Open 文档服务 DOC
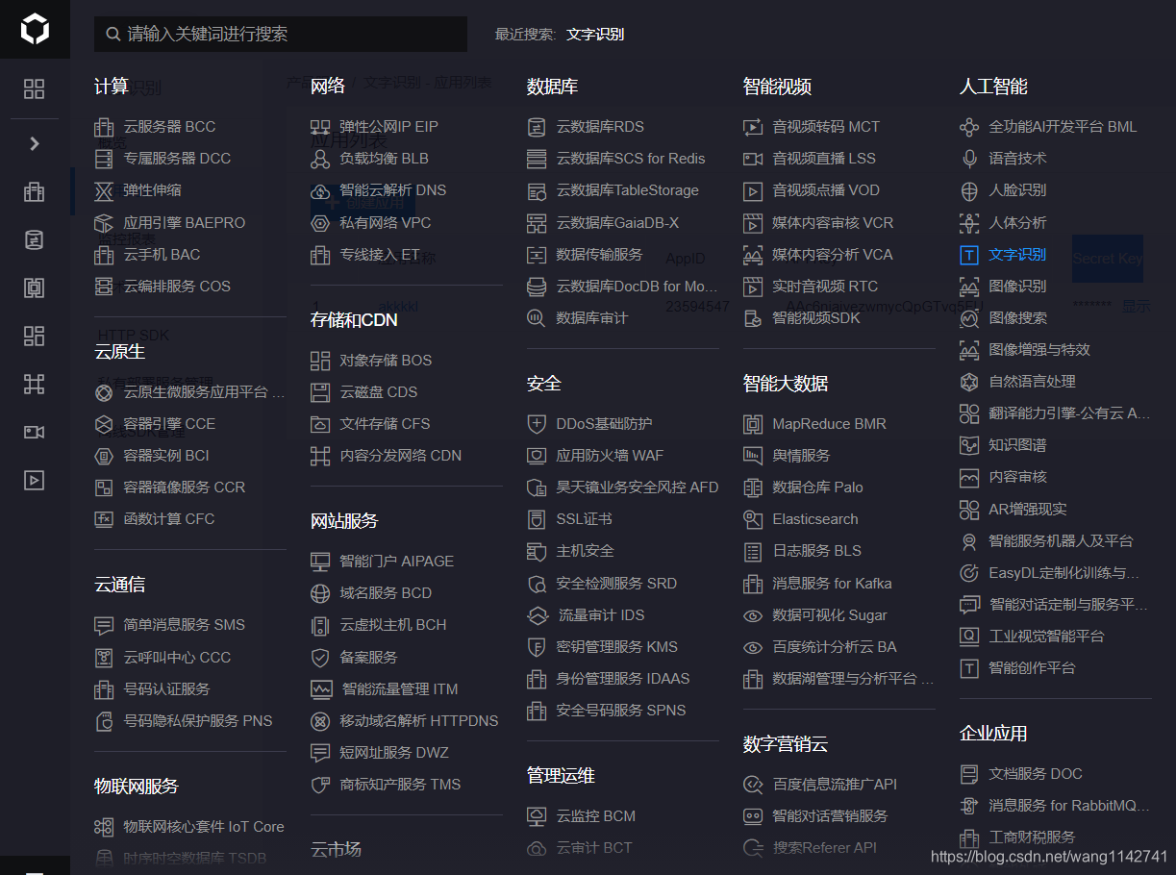Image resolution: width=1176 pixels, height=875 pixels. [x=1036, y=774]
